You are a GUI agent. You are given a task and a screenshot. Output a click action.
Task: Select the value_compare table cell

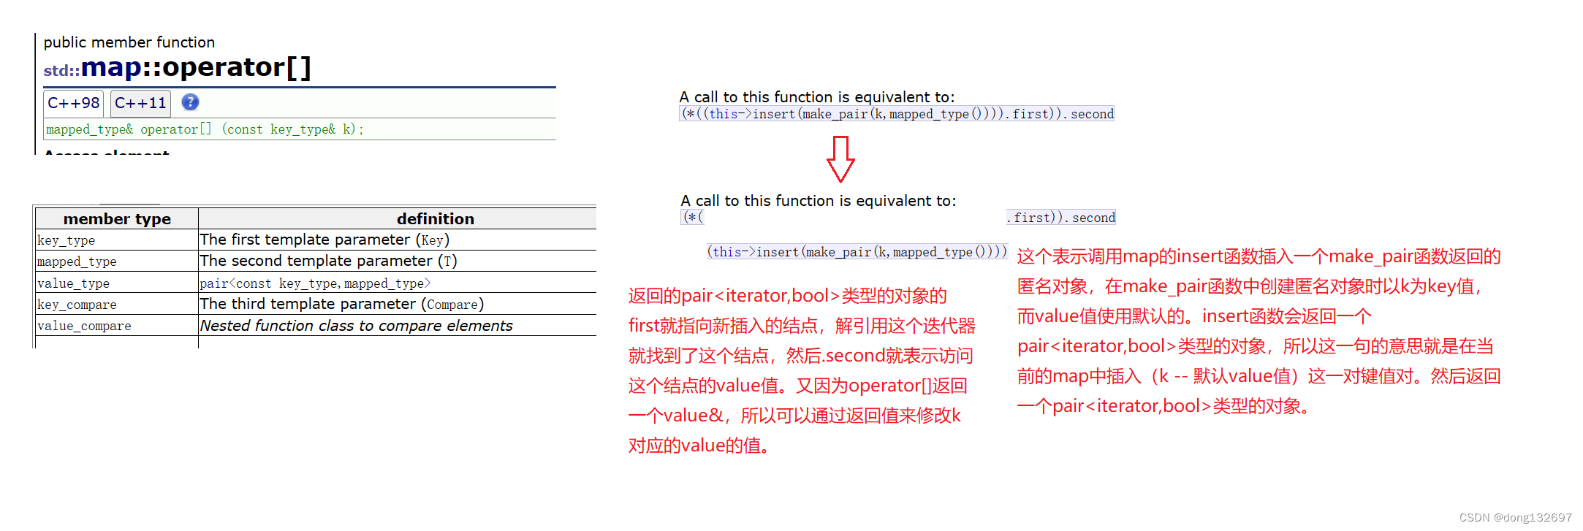117,325
